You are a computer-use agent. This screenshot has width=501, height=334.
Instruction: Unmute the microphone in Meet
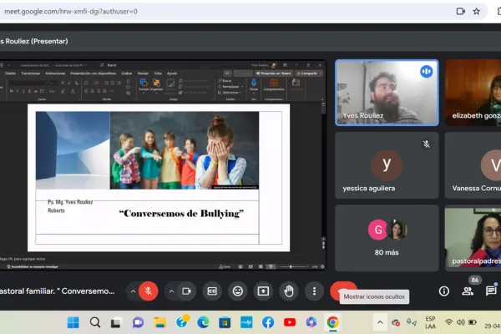(x=149, y=291)
